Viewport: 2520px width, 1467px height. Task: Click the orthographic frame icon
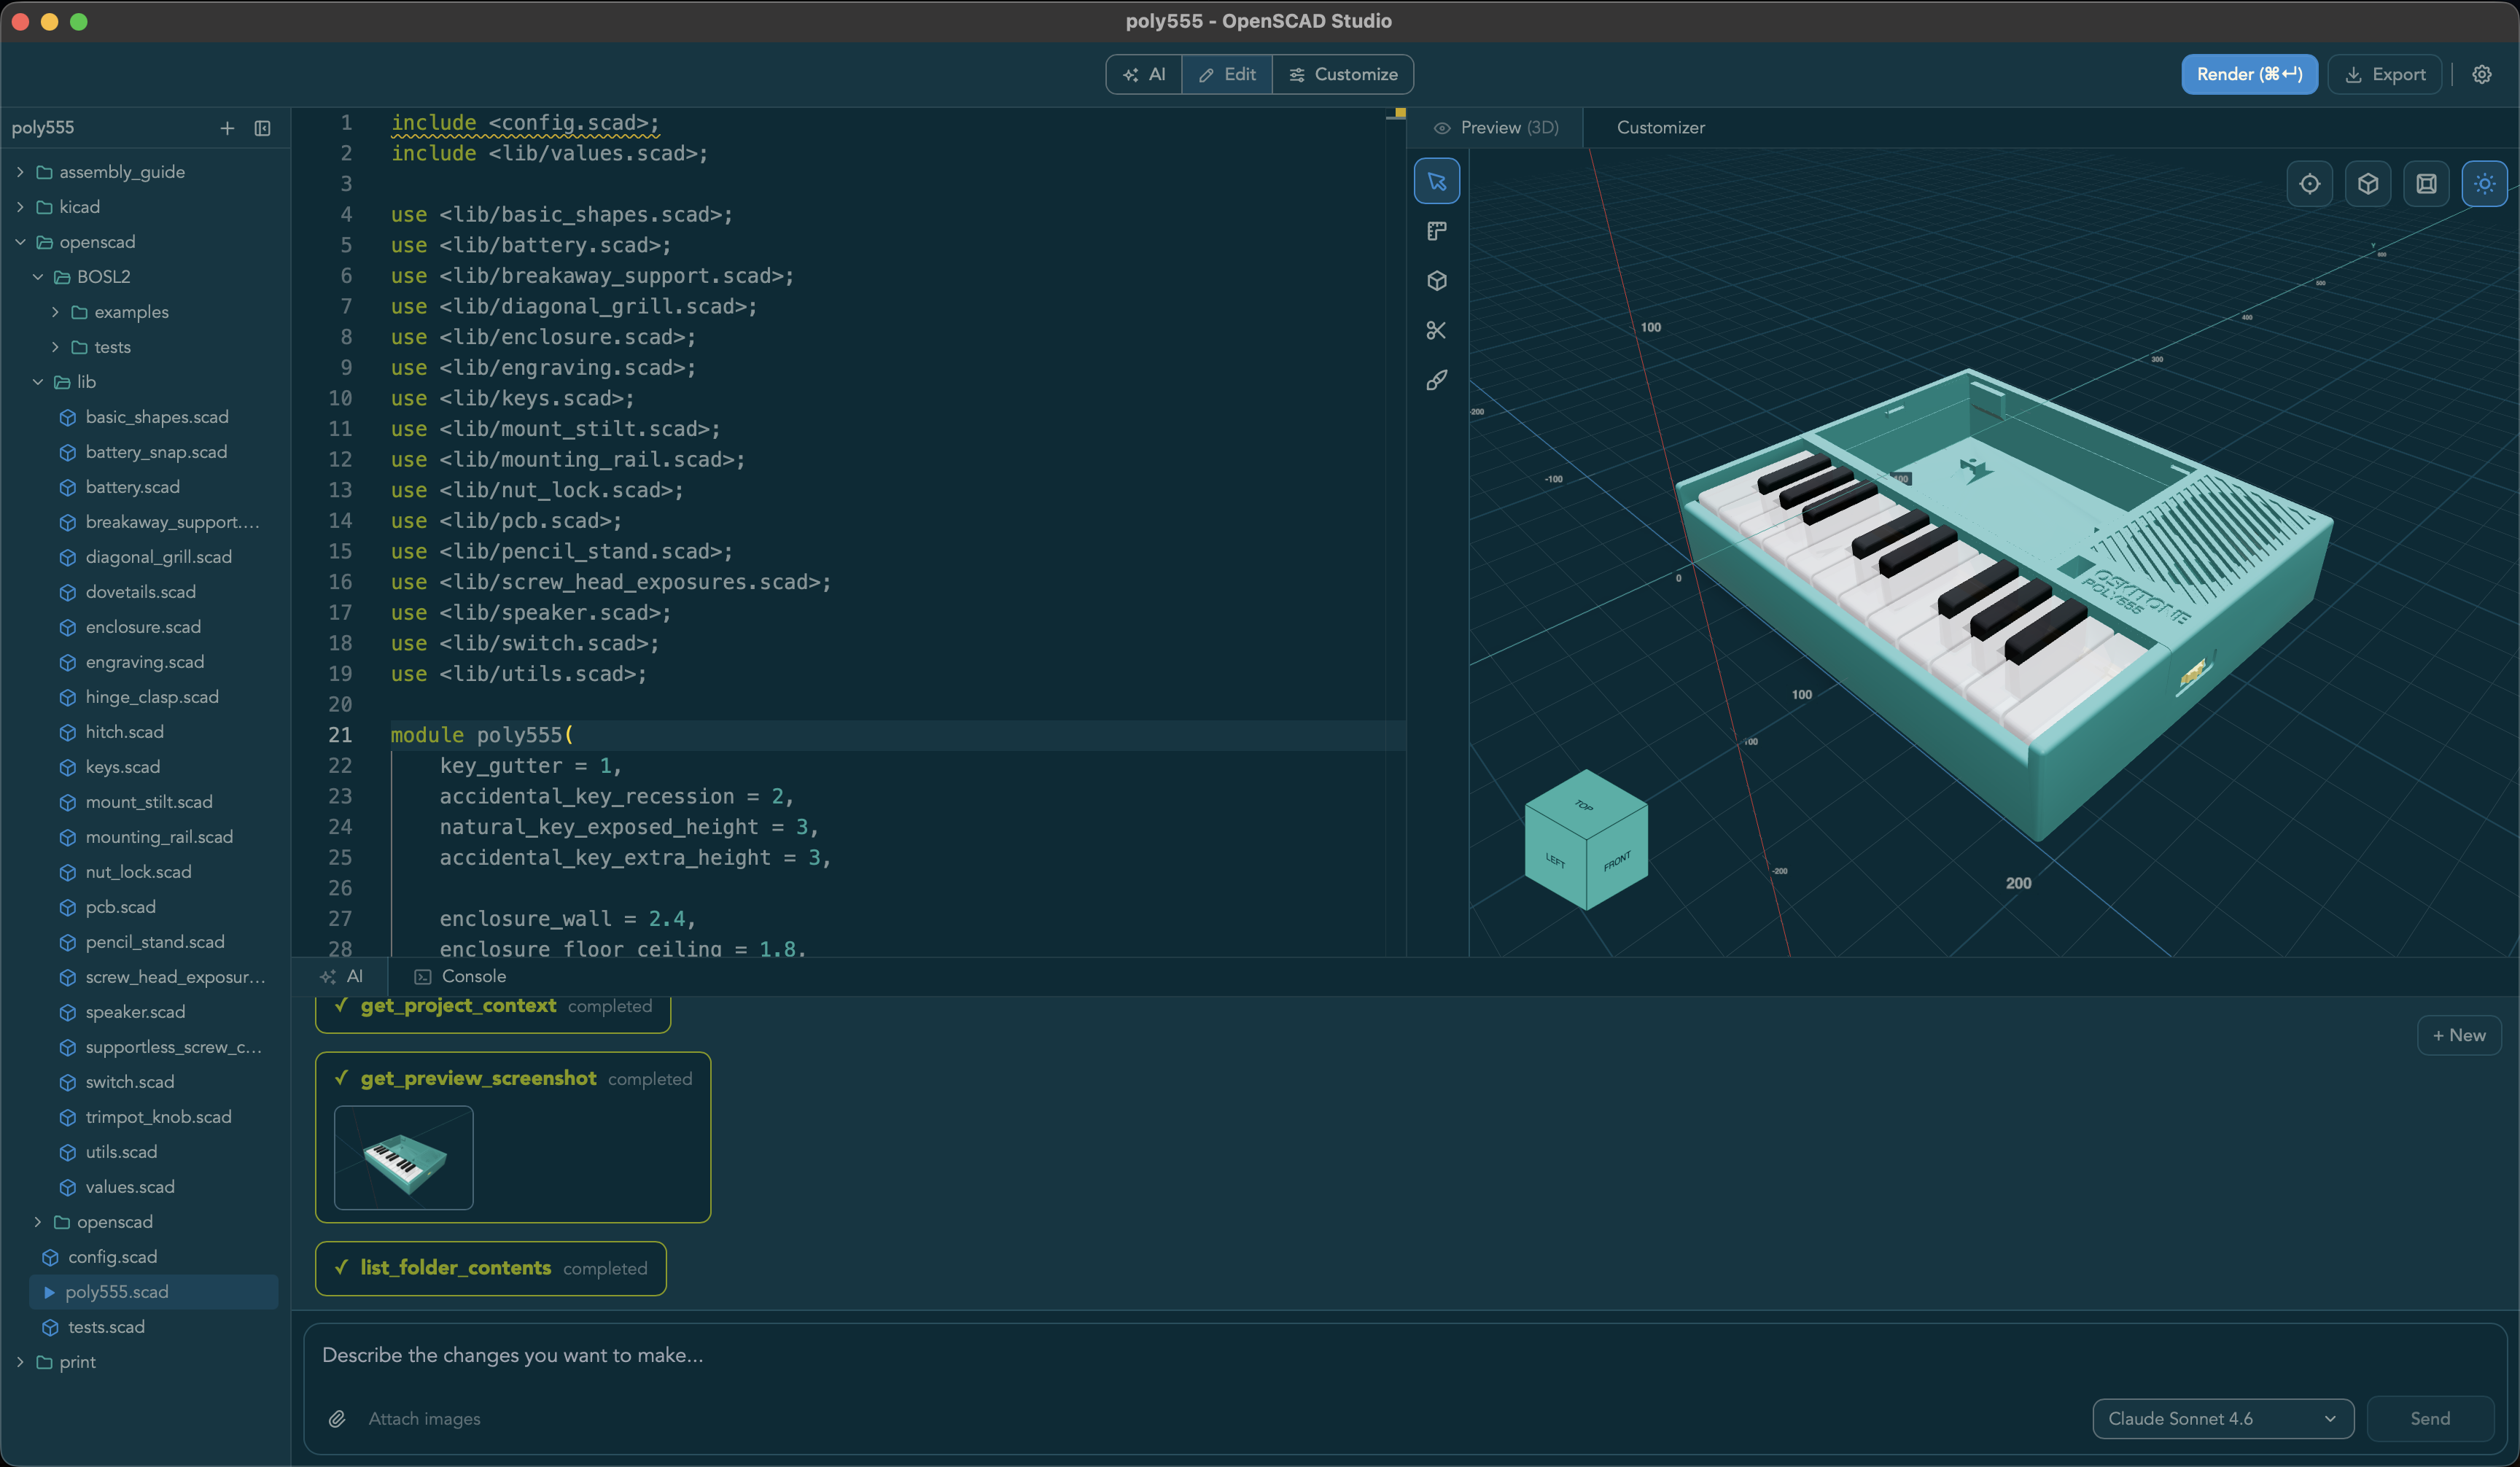click(x=2426, y=184)
